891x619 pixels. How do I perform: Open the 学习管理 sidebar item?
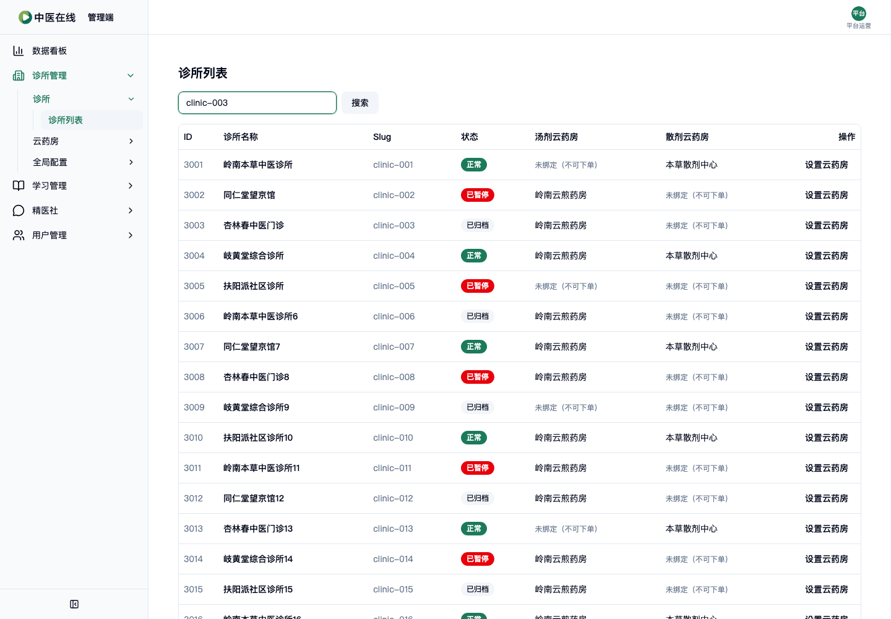[x=74, y=186]
